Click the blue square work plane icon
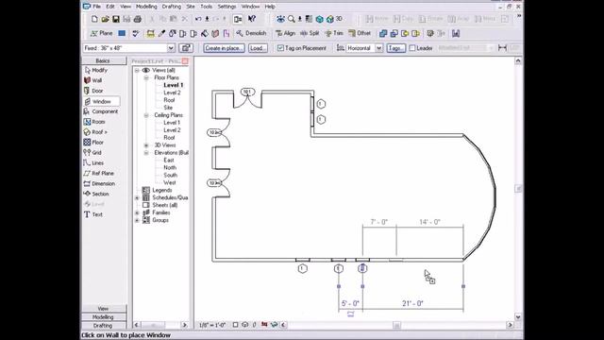The width and height of the screenshot is (604, 340). 122,34
